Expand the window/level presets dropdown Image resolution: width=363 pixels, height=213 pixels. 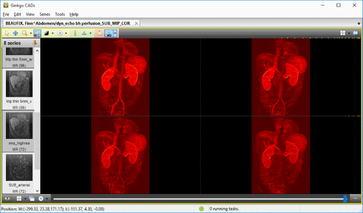pos(53,33)
